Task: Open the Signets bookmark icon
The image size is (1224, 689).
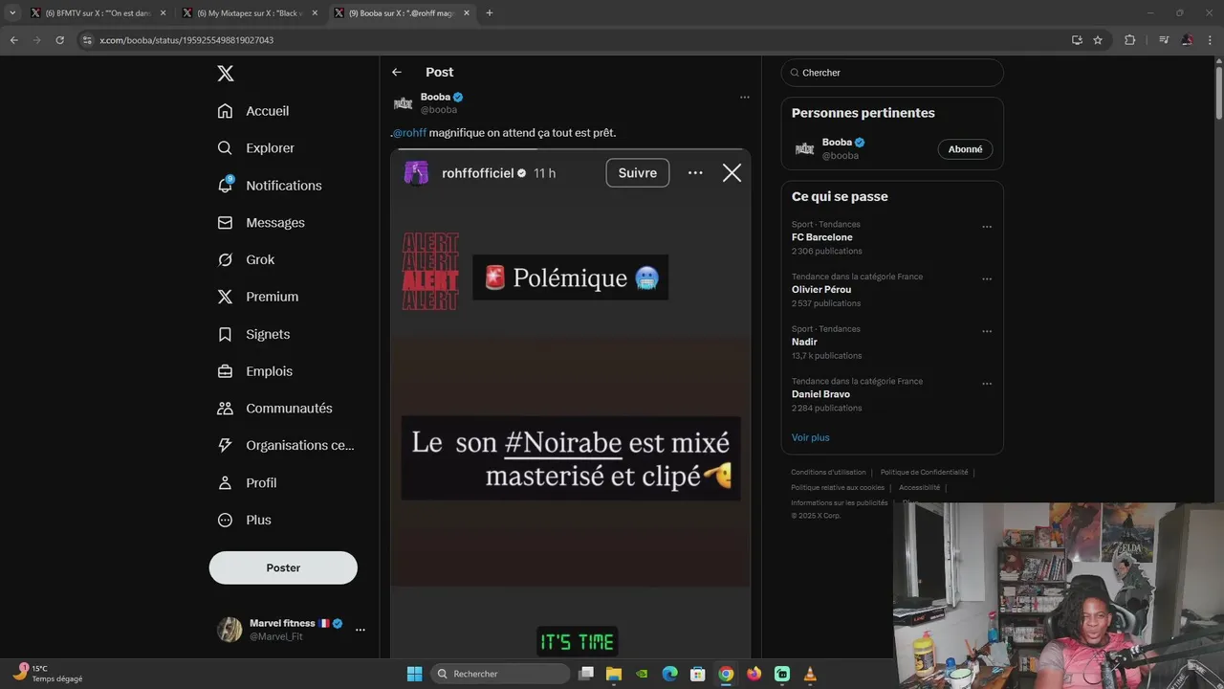Action: tap(225, 334)
